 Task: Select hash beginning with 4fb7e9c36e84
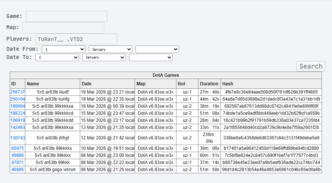(271, 92)
